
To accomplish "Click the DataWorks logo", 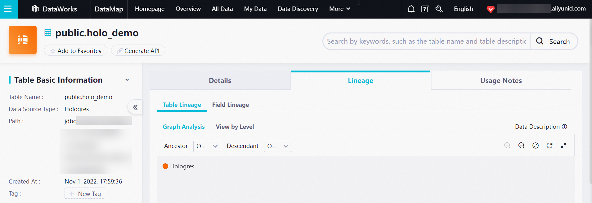I will click(x=54, y=9).
